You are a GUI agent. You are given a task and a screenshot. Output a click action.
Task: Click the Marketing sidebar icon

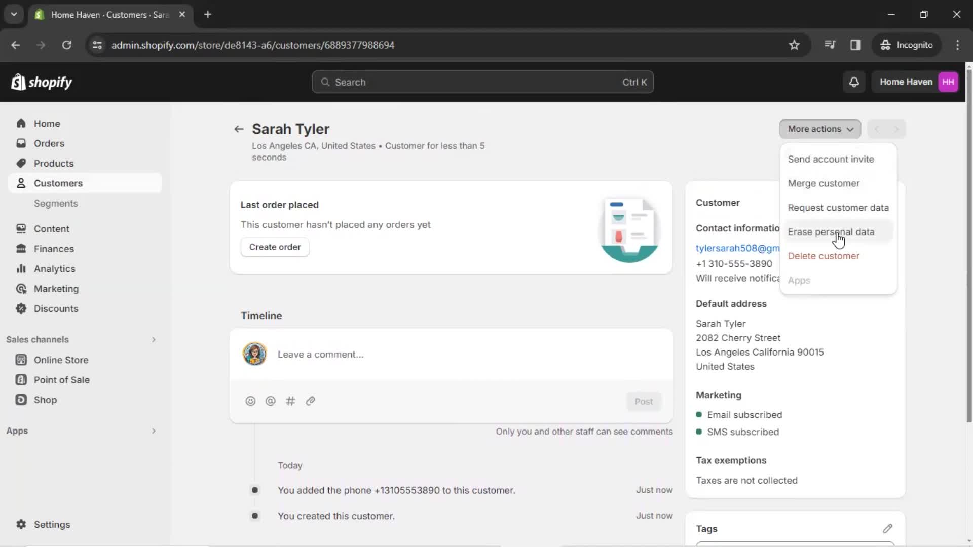21,289
